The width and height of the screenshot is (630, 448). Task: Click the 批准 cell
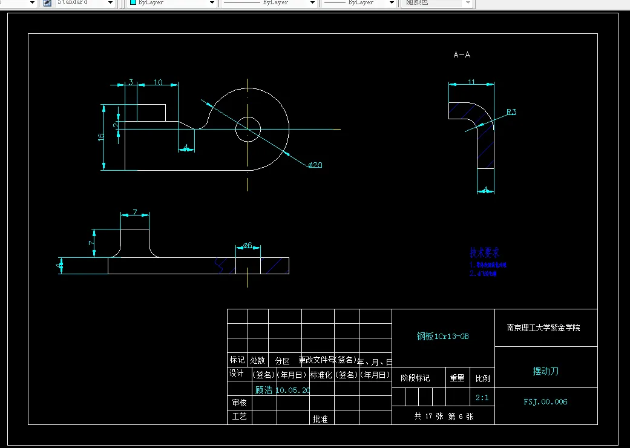click(x=320, y=419)
